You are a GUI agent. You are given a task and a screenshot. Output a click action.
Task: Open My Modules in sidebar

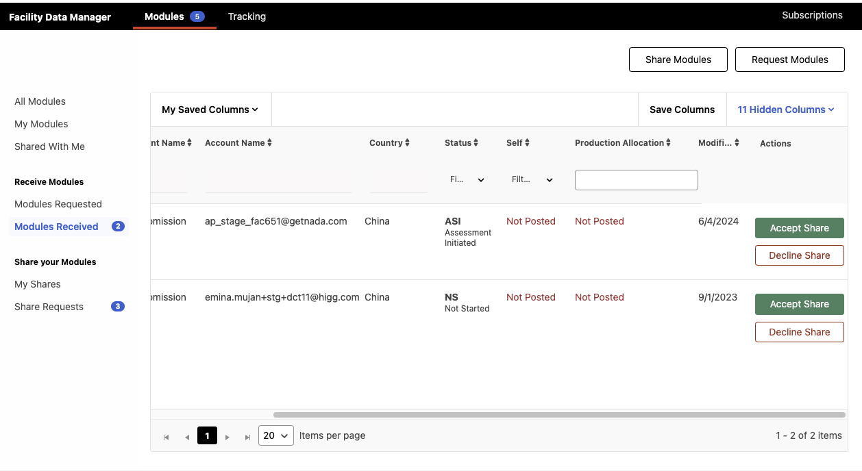pos(41,124)
